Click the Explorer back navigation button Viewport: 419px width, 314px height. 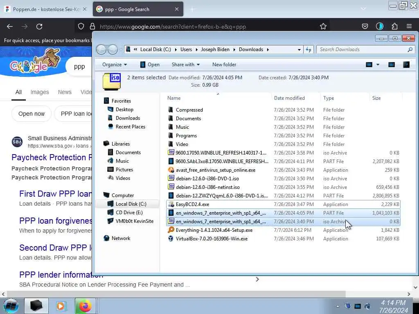[x=101, y=49]
